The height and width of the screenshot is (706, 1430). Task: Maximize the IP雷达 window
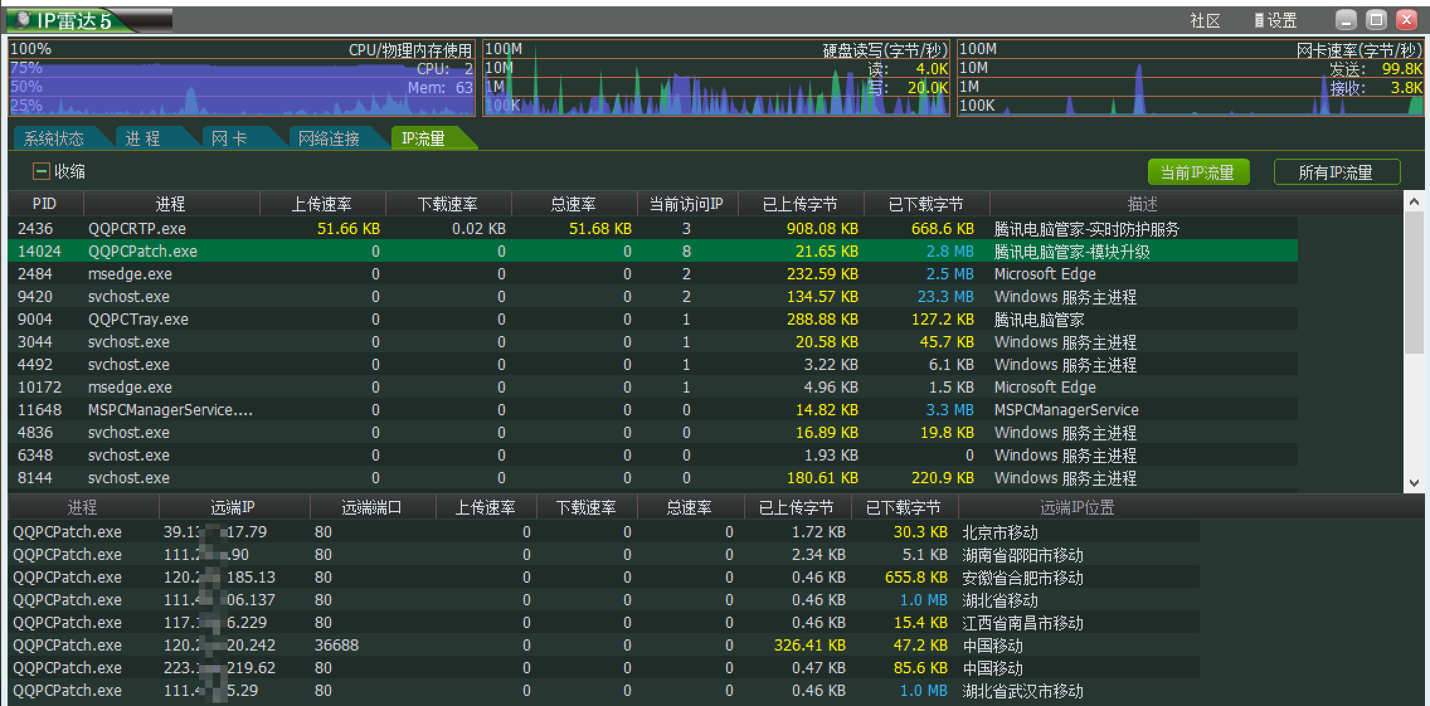click(1376, 20)
